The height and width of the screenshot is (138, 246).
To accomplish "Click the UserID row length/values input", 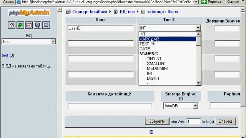I will pyautogui.click(x=227, y=28).
